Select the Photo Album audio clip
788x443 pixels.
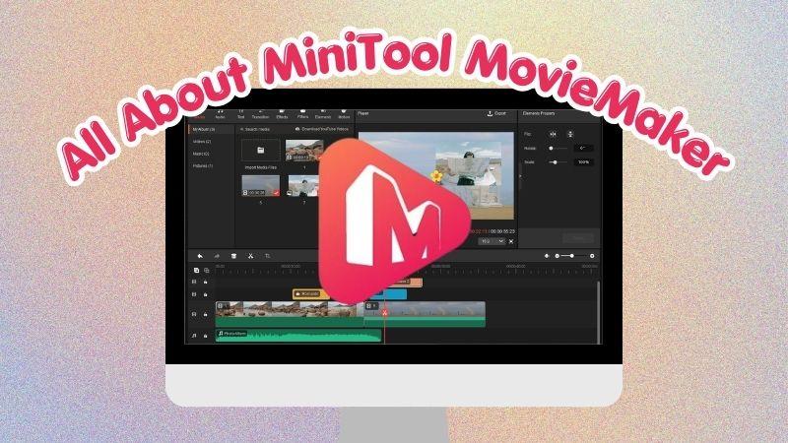298,336
